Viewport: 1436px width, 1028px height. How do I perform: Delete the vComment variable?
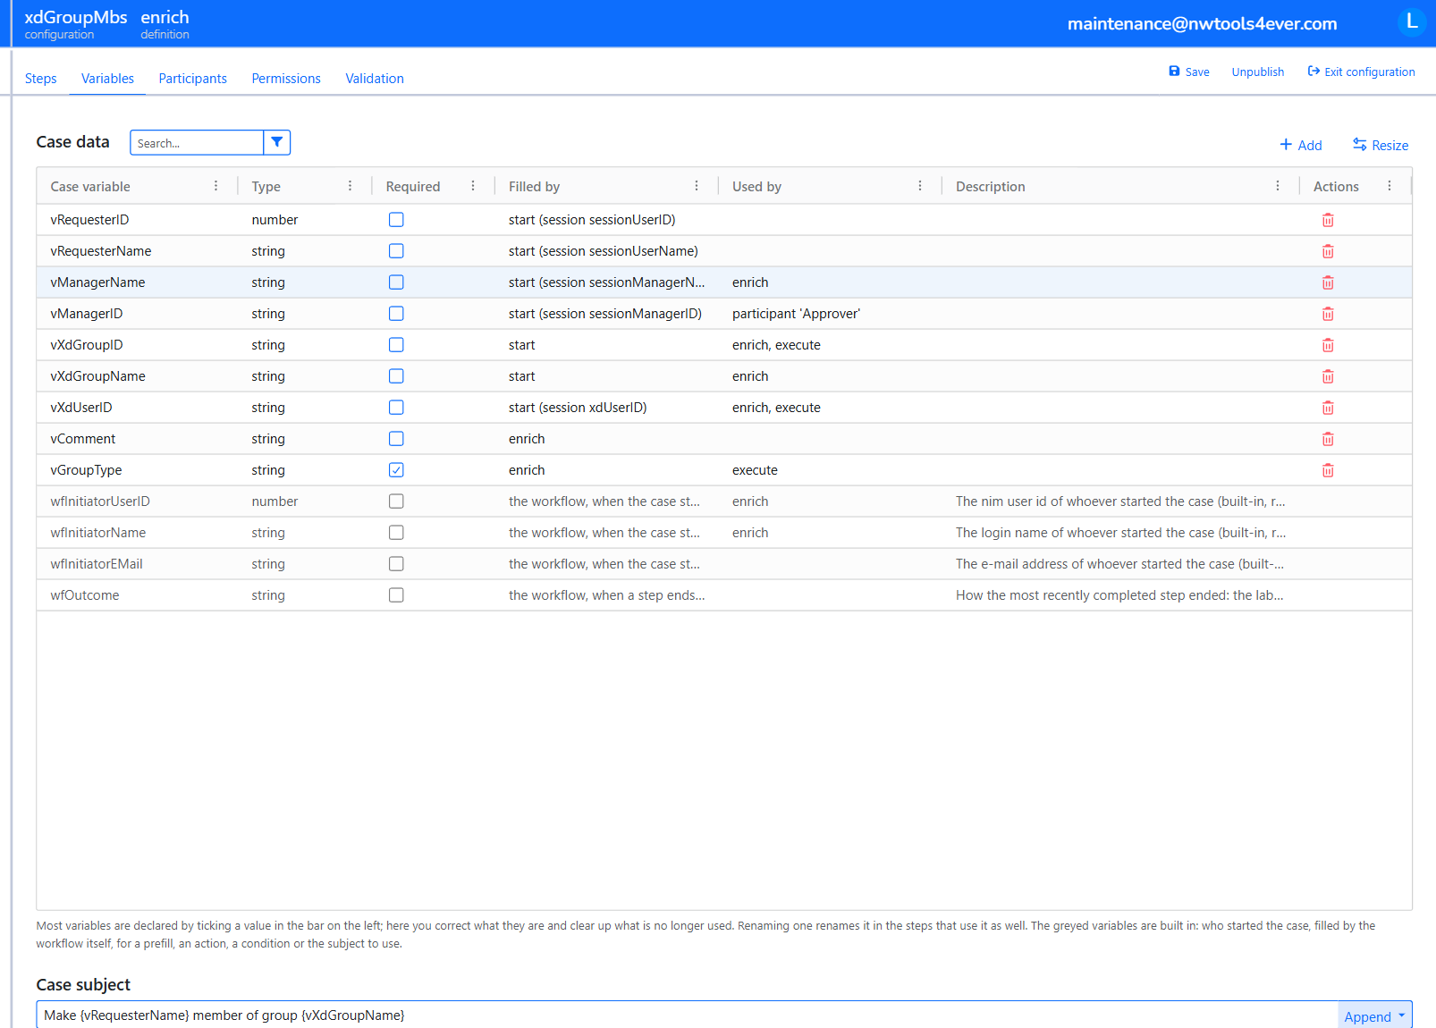coord(1328,439)
